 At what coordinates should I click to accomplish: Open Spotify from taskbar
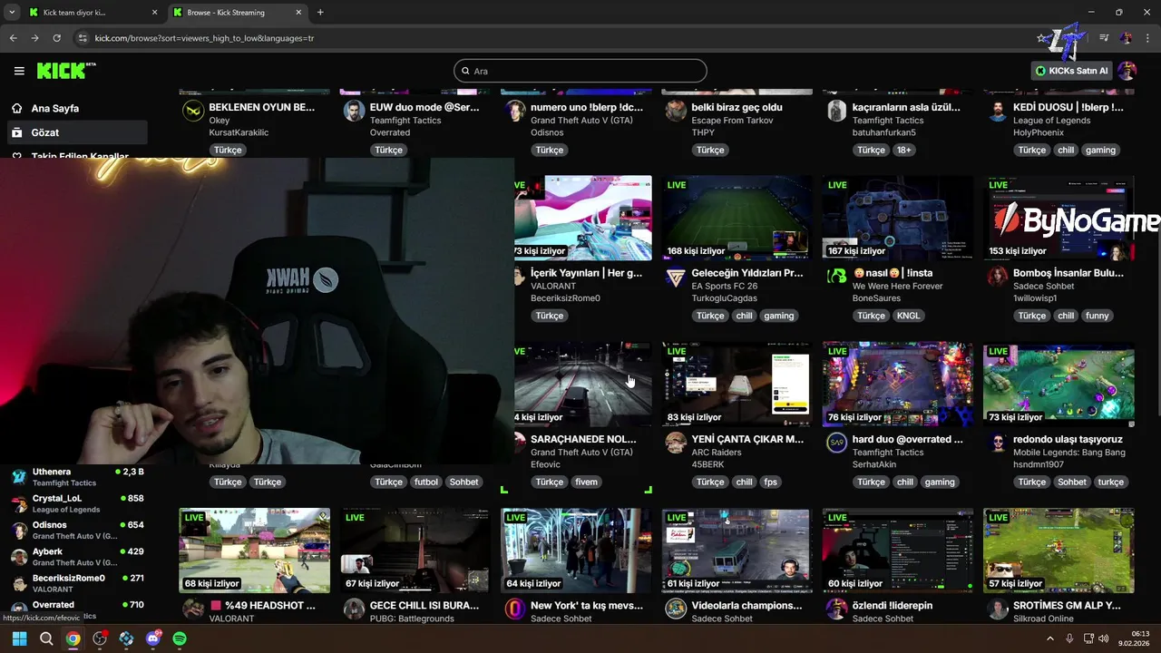(180, 638)
